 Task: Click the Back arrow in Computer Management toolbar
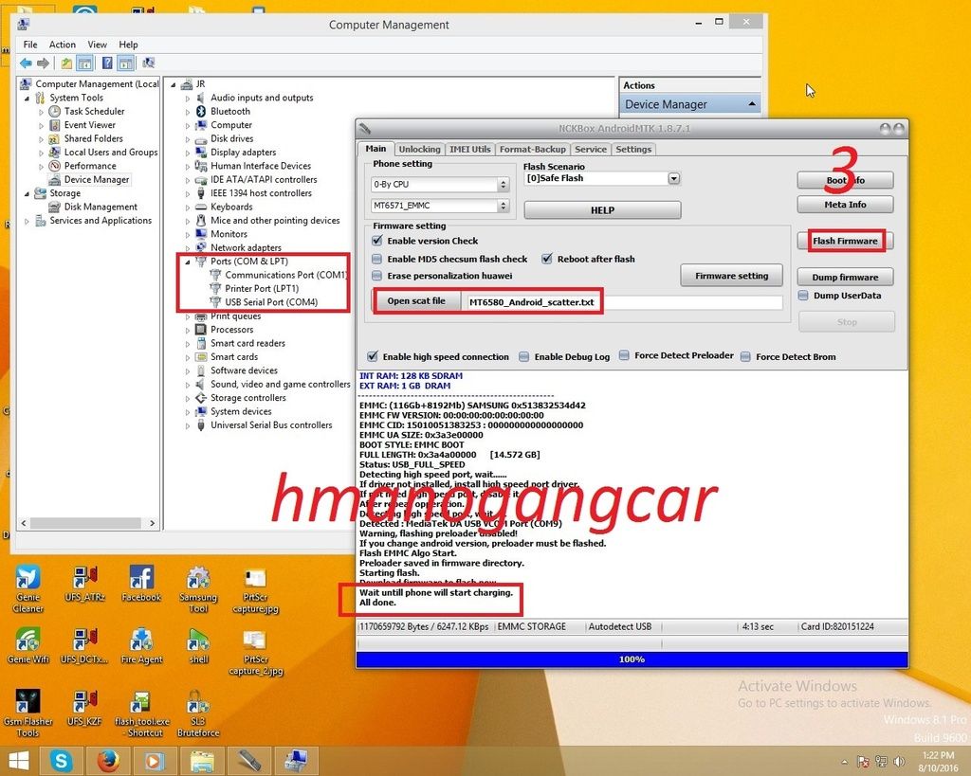tap(26, 63)
